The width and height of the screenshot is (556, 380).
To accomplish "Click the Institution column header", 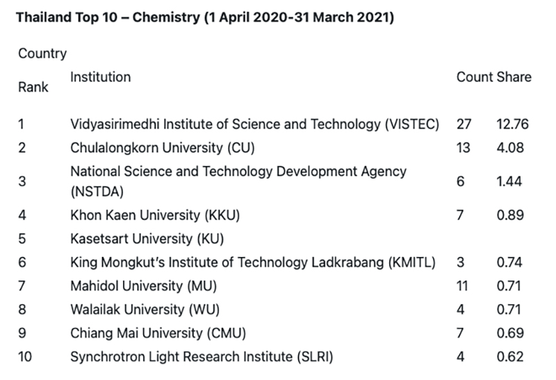I will point(100,76).
